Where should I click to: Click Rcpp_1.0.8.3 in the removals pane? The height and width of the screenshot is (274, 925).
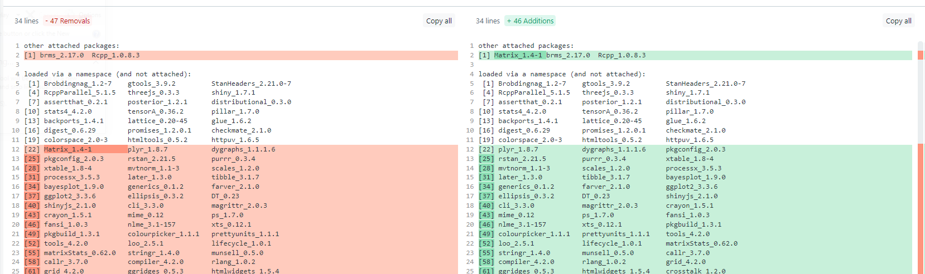(115, 55)
